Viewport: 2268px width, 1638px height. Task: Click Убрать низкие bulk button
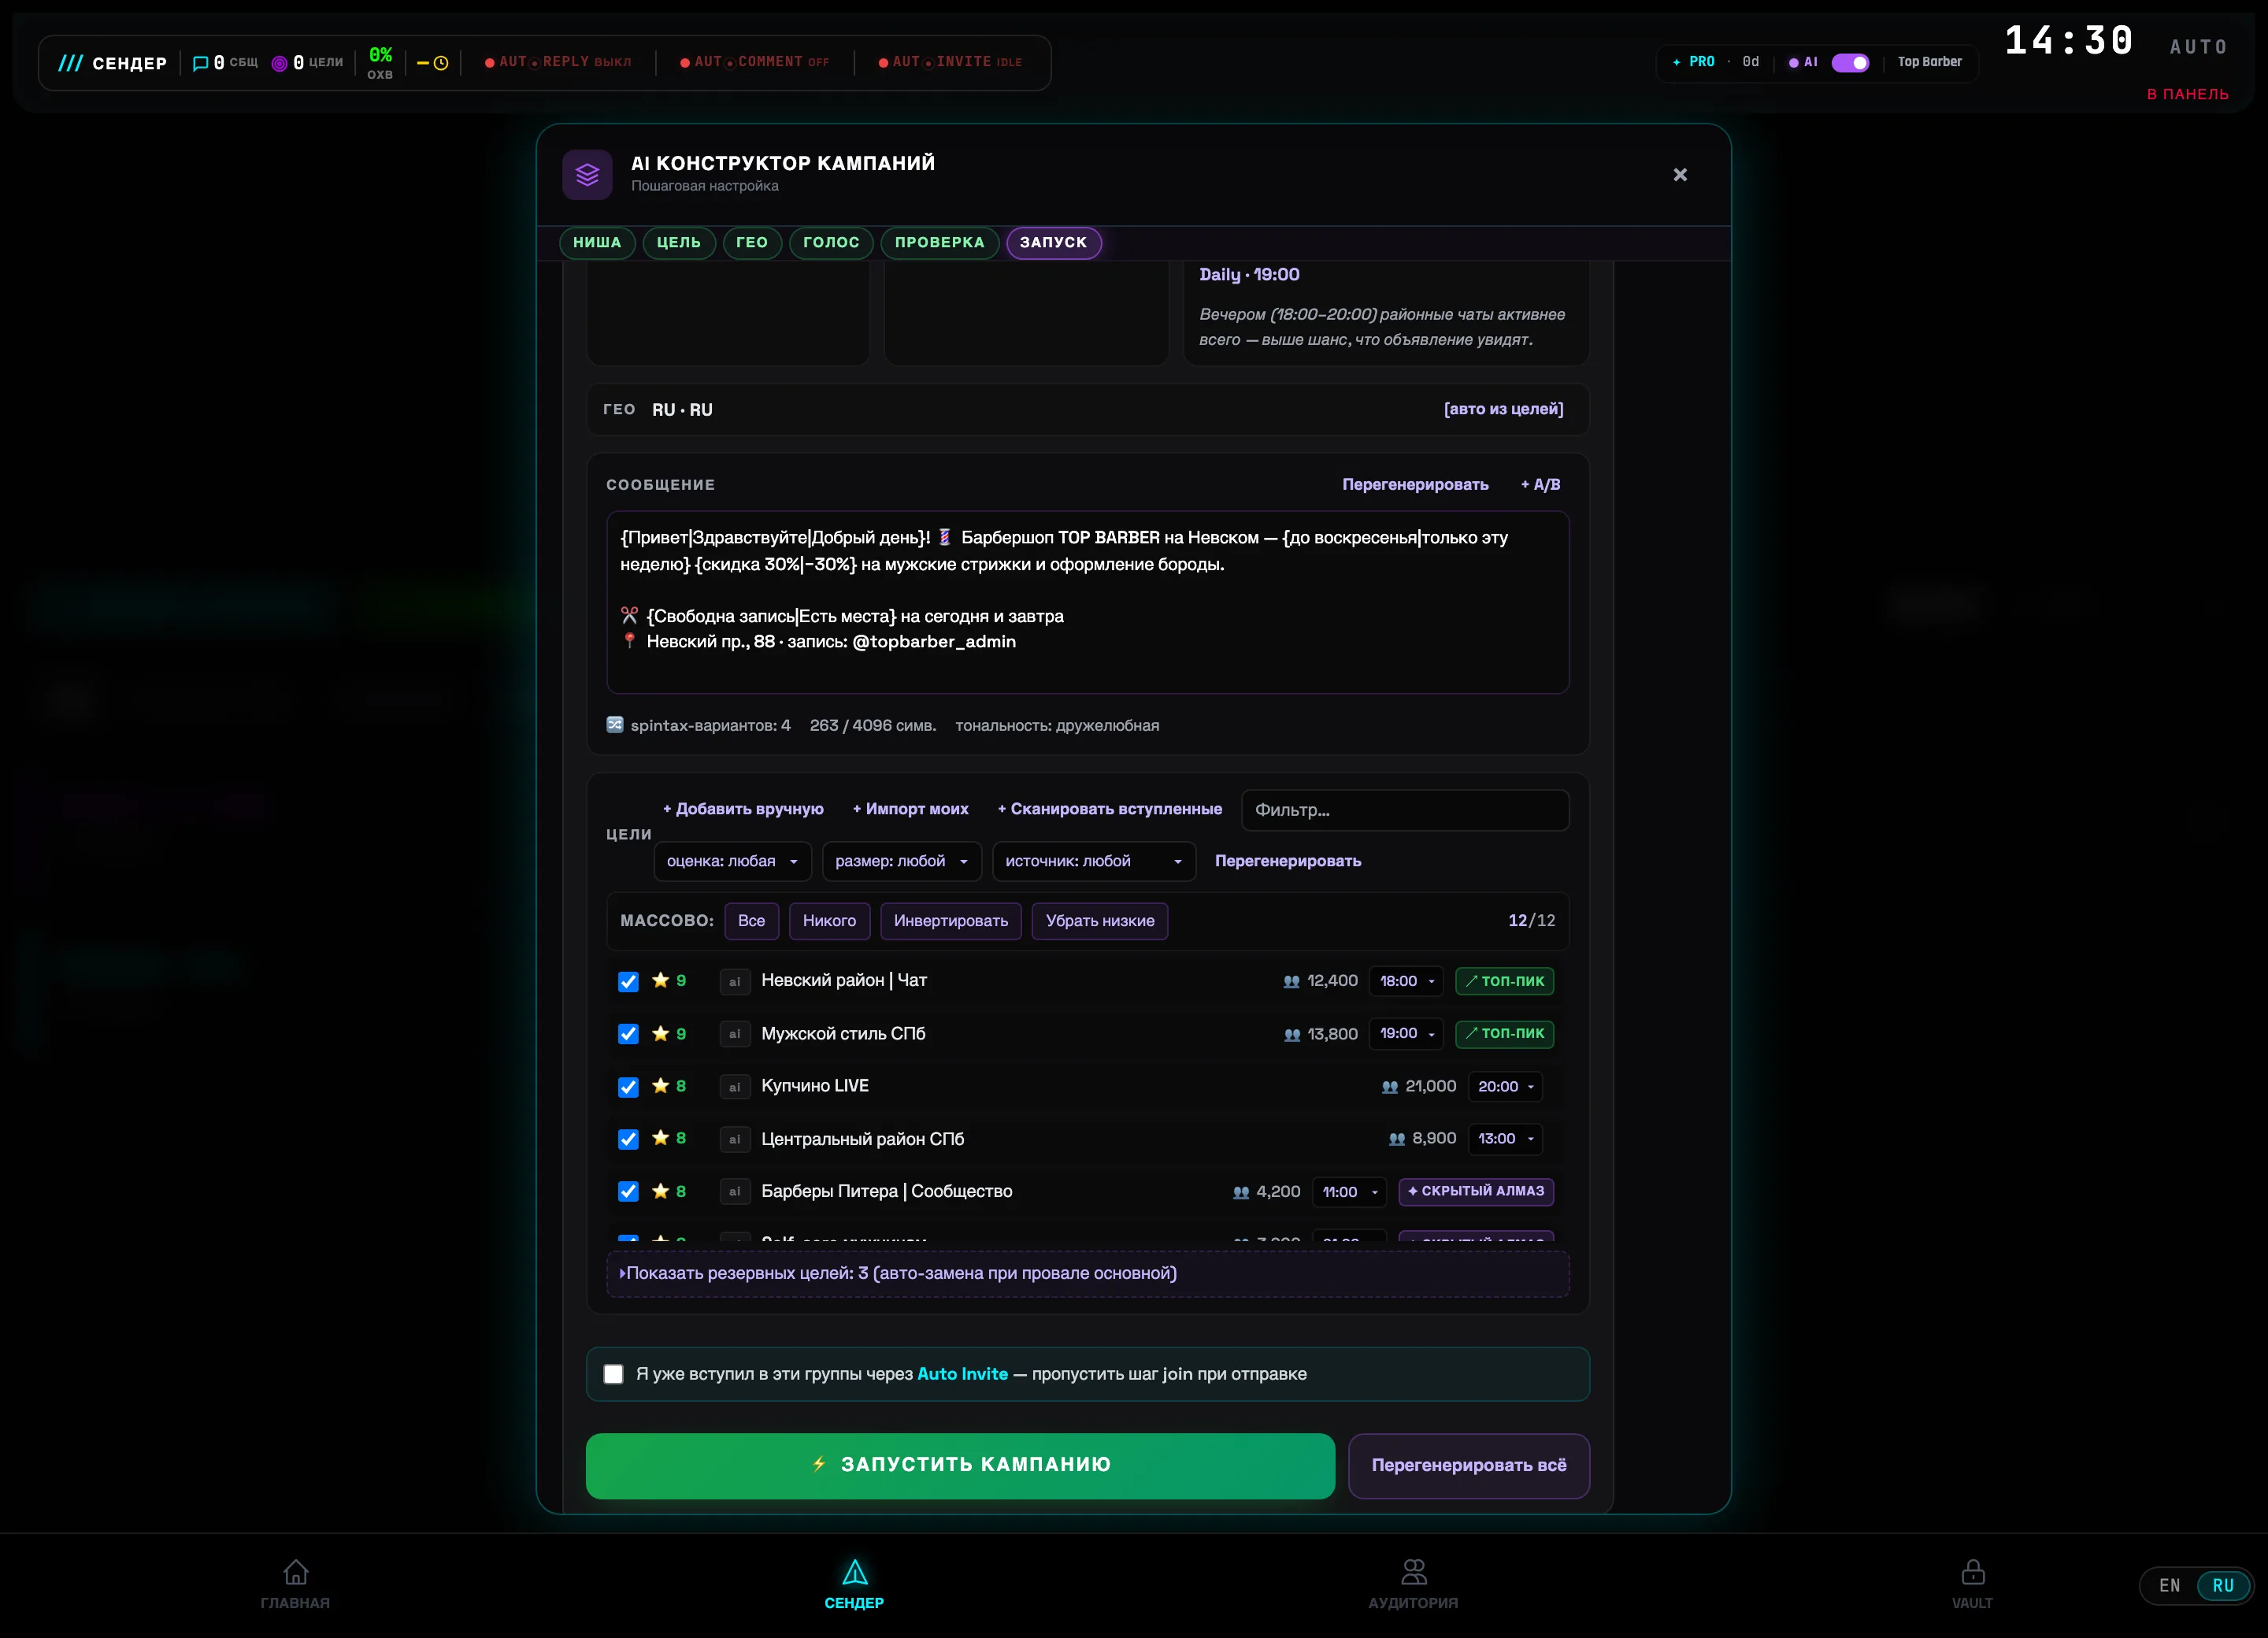pyautogui.click(x=1099, y=920)
